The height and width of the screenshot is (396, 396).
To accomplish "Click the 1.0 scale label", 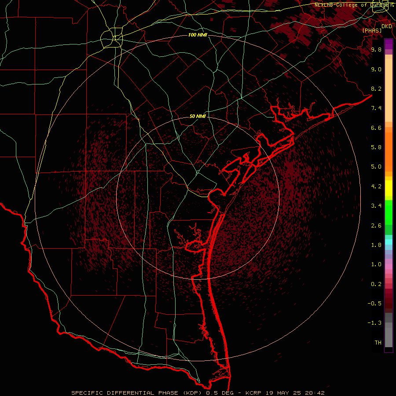I will coord(376,264).
